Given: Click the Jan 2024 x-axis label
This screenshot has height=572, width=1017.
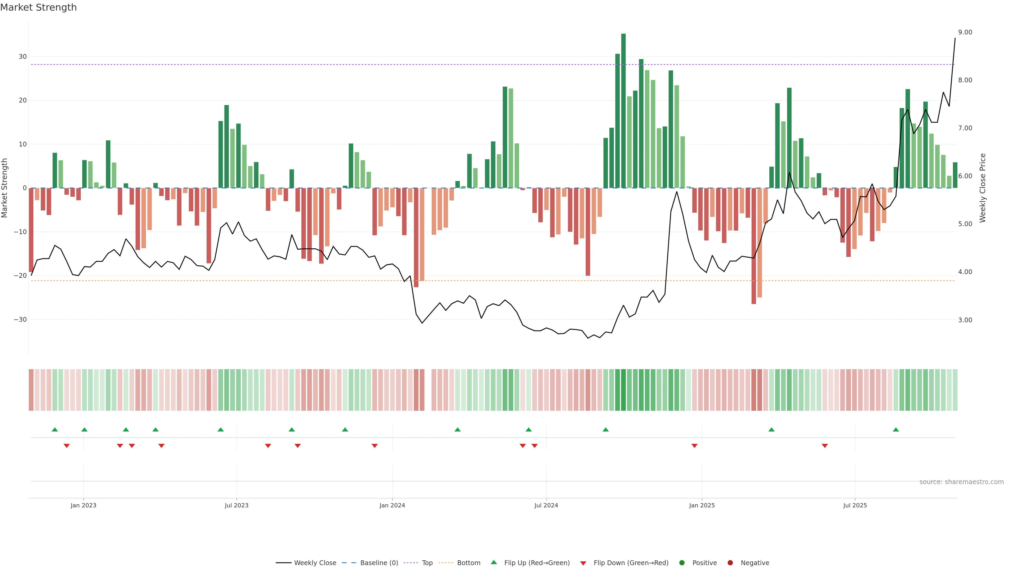Looking at the screenshot, I should 392,505.
